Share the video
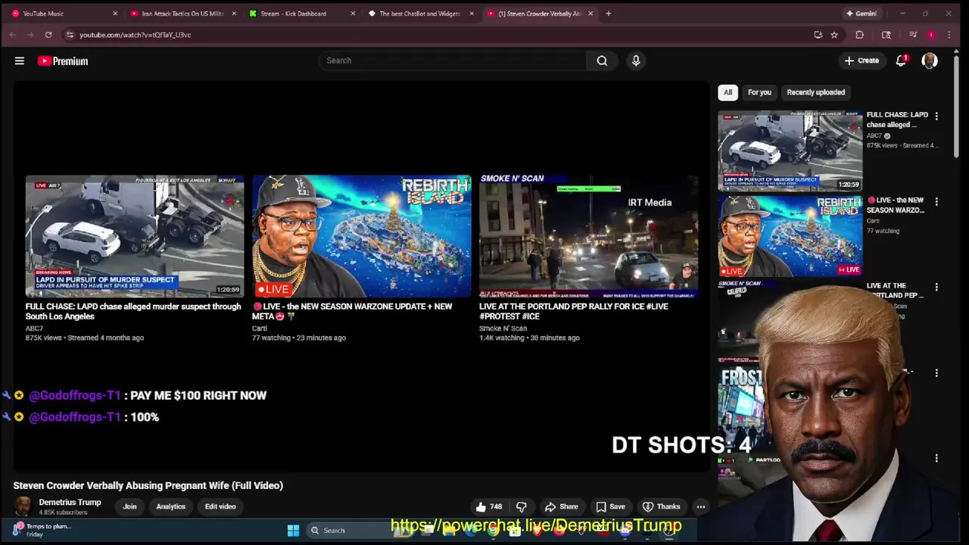969x545 pixels. coord(562,506)
